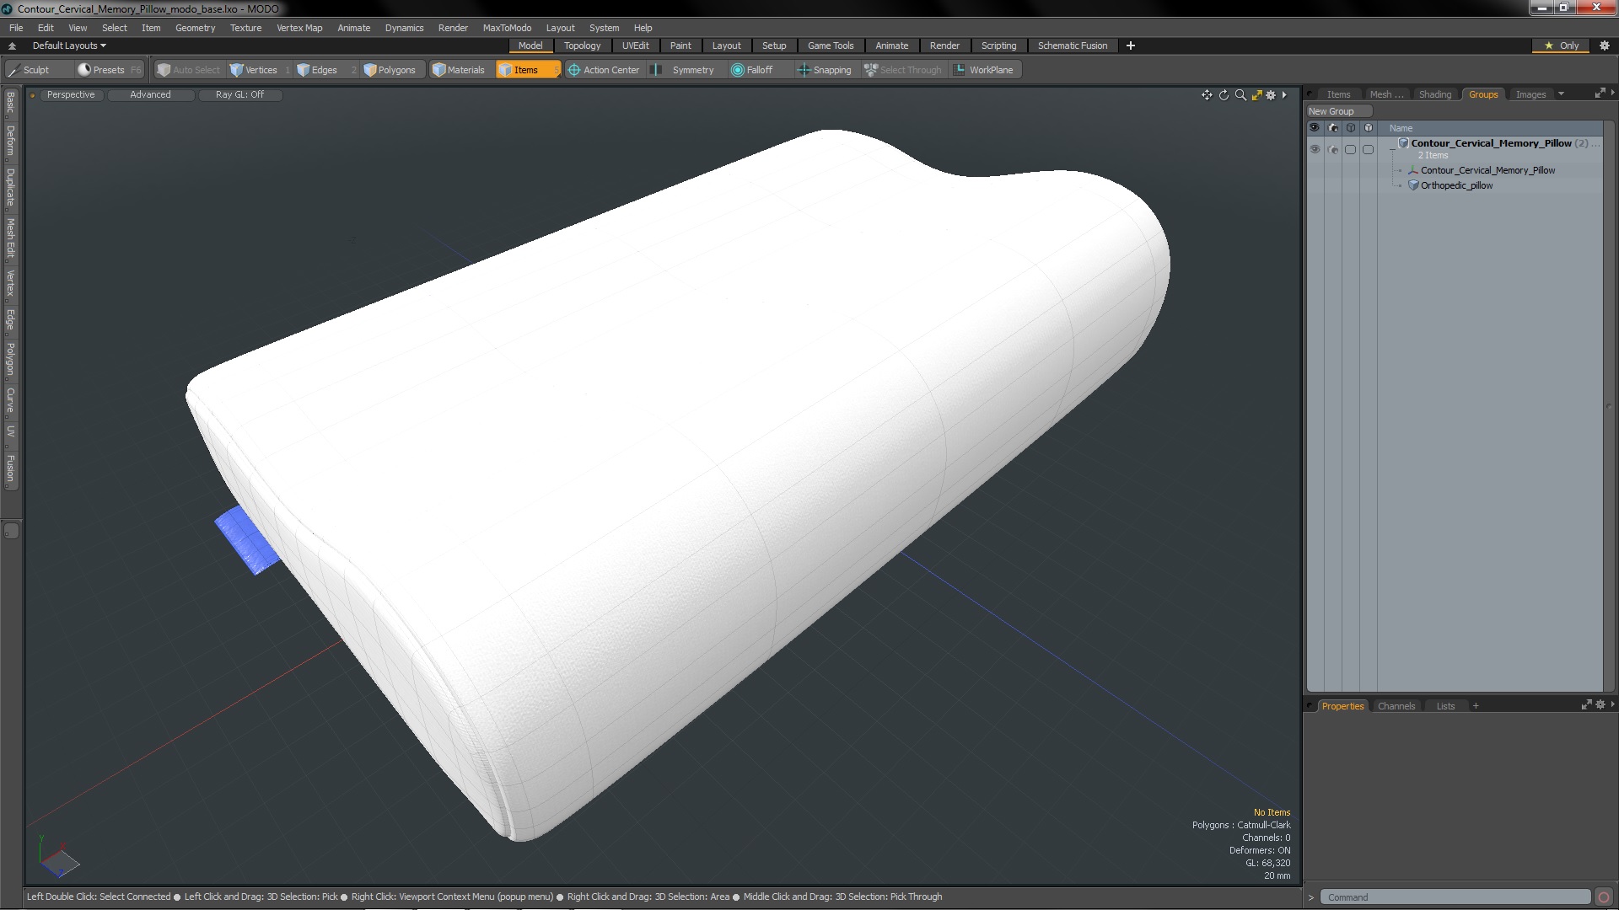This screenshot has width=1619, height=910.
Task: Switch to the UVEdit layout tab
Action: tap(635, 45)
